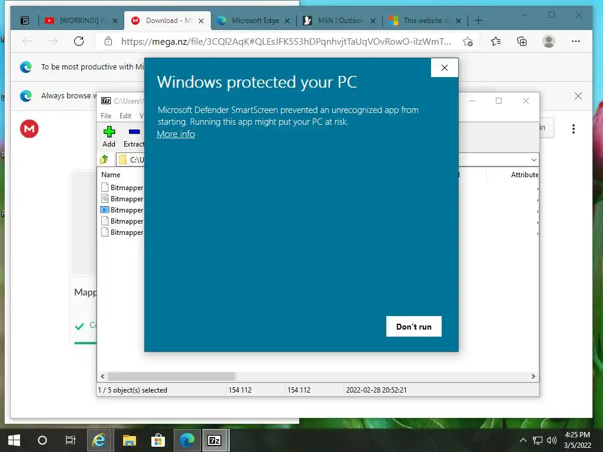603x452 pixels.
Task: Switch to 7-Zip via the taskbar
Action: click(x=214, y=440)
